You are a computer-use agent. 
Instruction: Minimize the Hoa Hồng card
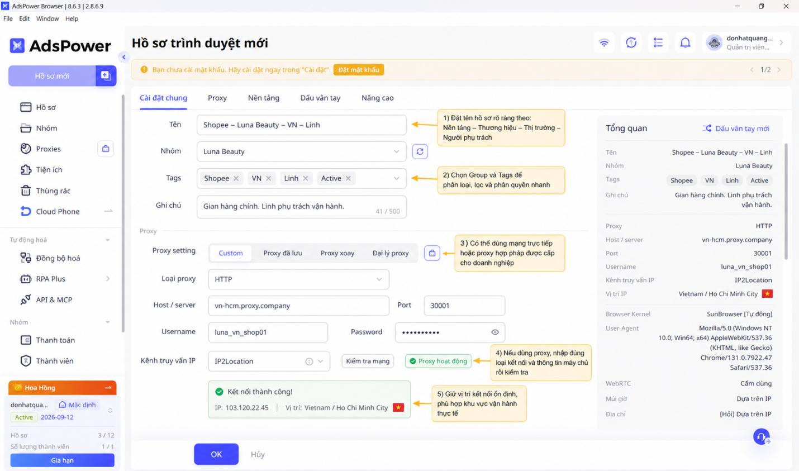(108, 388)
